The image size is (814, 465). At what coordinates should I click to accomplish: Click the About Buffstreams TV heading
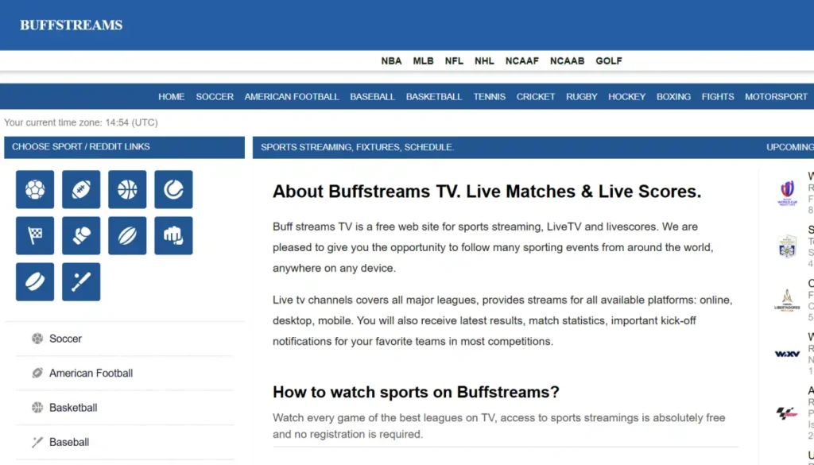pos(487,192)
